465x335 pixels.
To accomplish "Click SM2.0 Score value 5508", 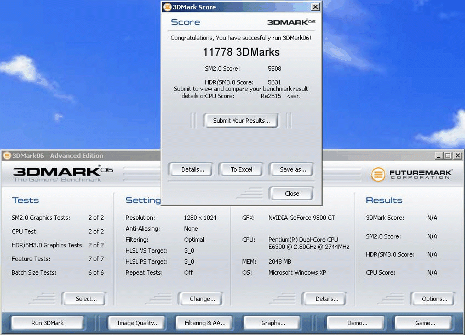I will 274,69.
